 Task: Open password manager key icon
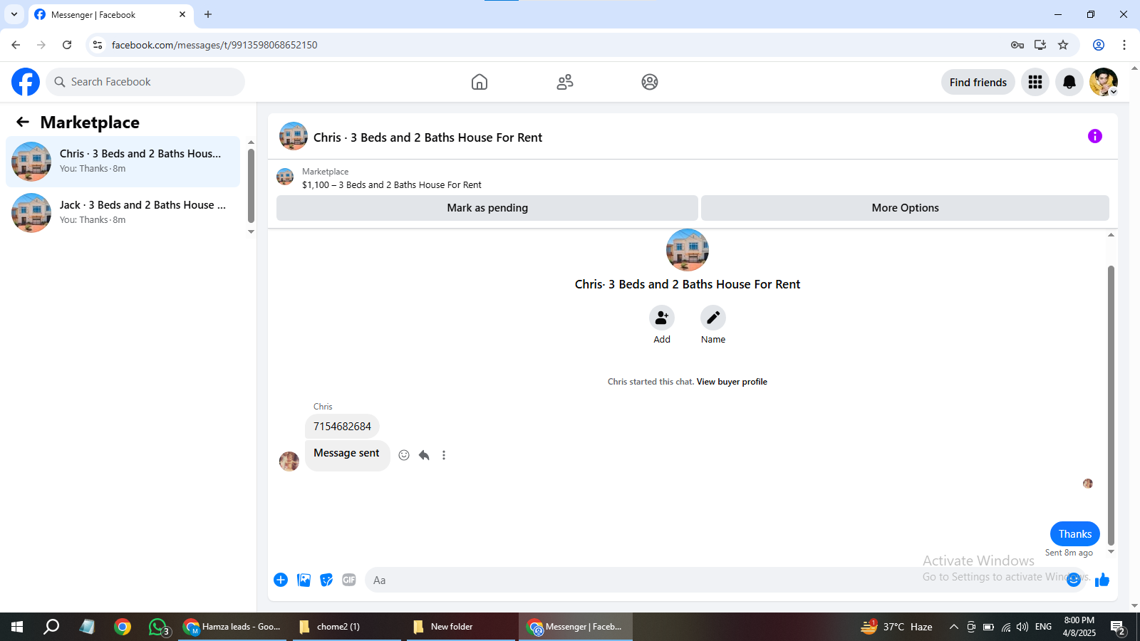pos(1017,45)
